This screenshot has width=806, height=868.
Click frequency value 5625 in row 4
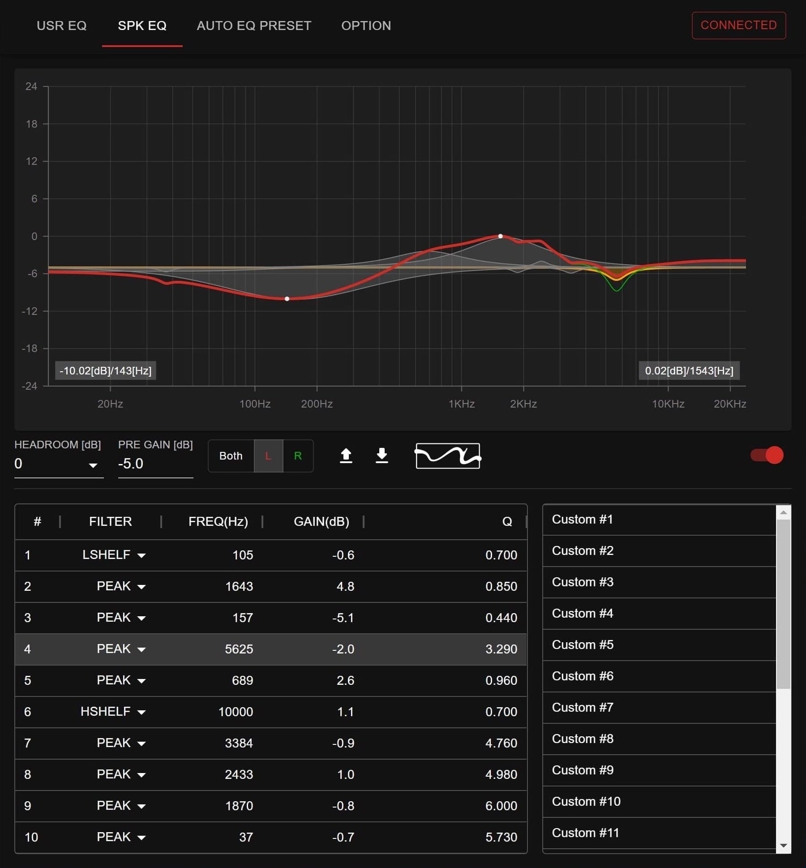click(239, 649)
